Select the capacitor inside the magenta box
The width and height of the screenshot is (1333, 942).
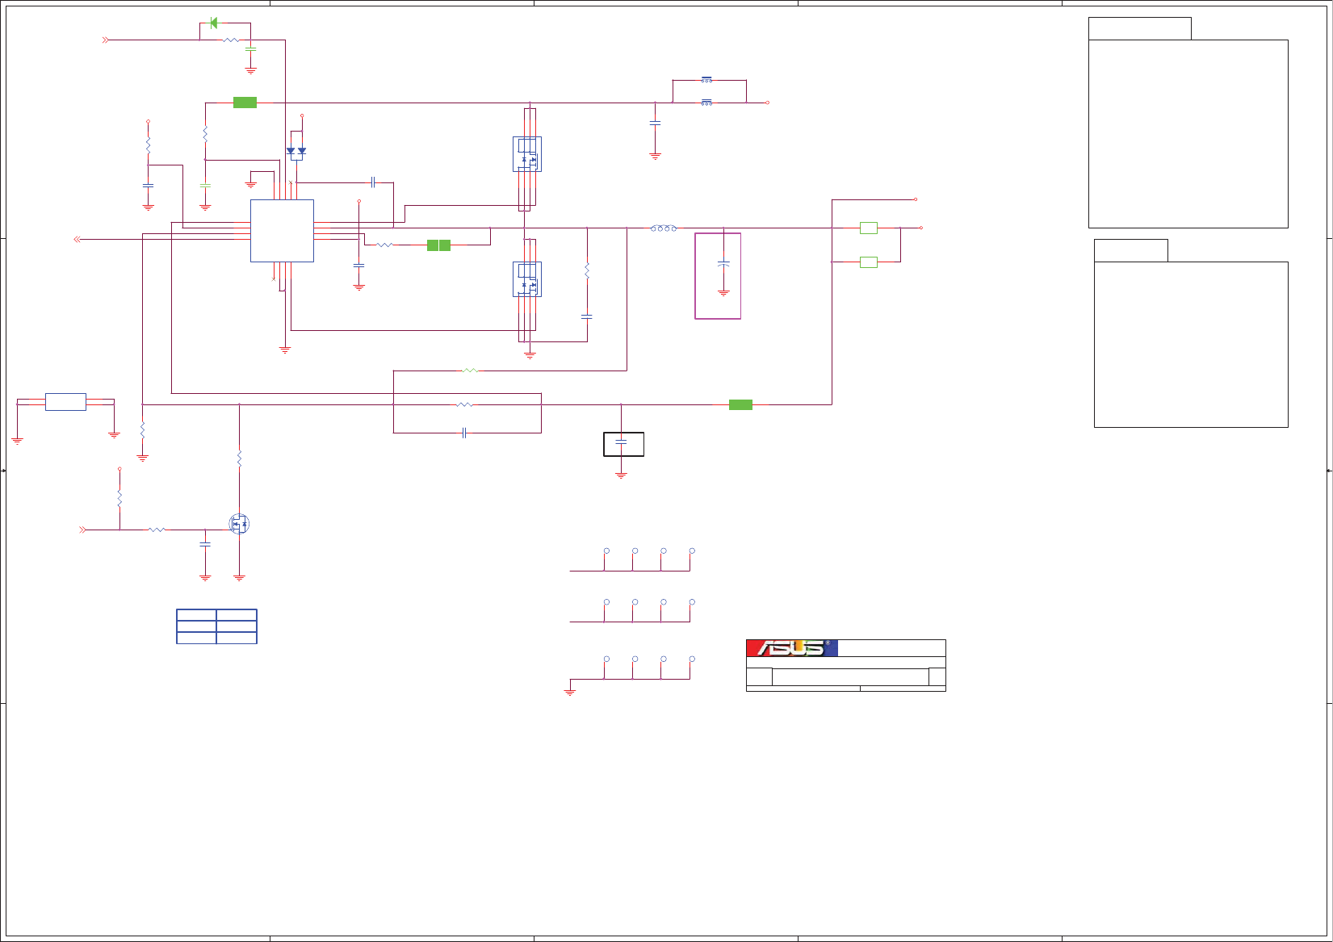click(723, 263)
